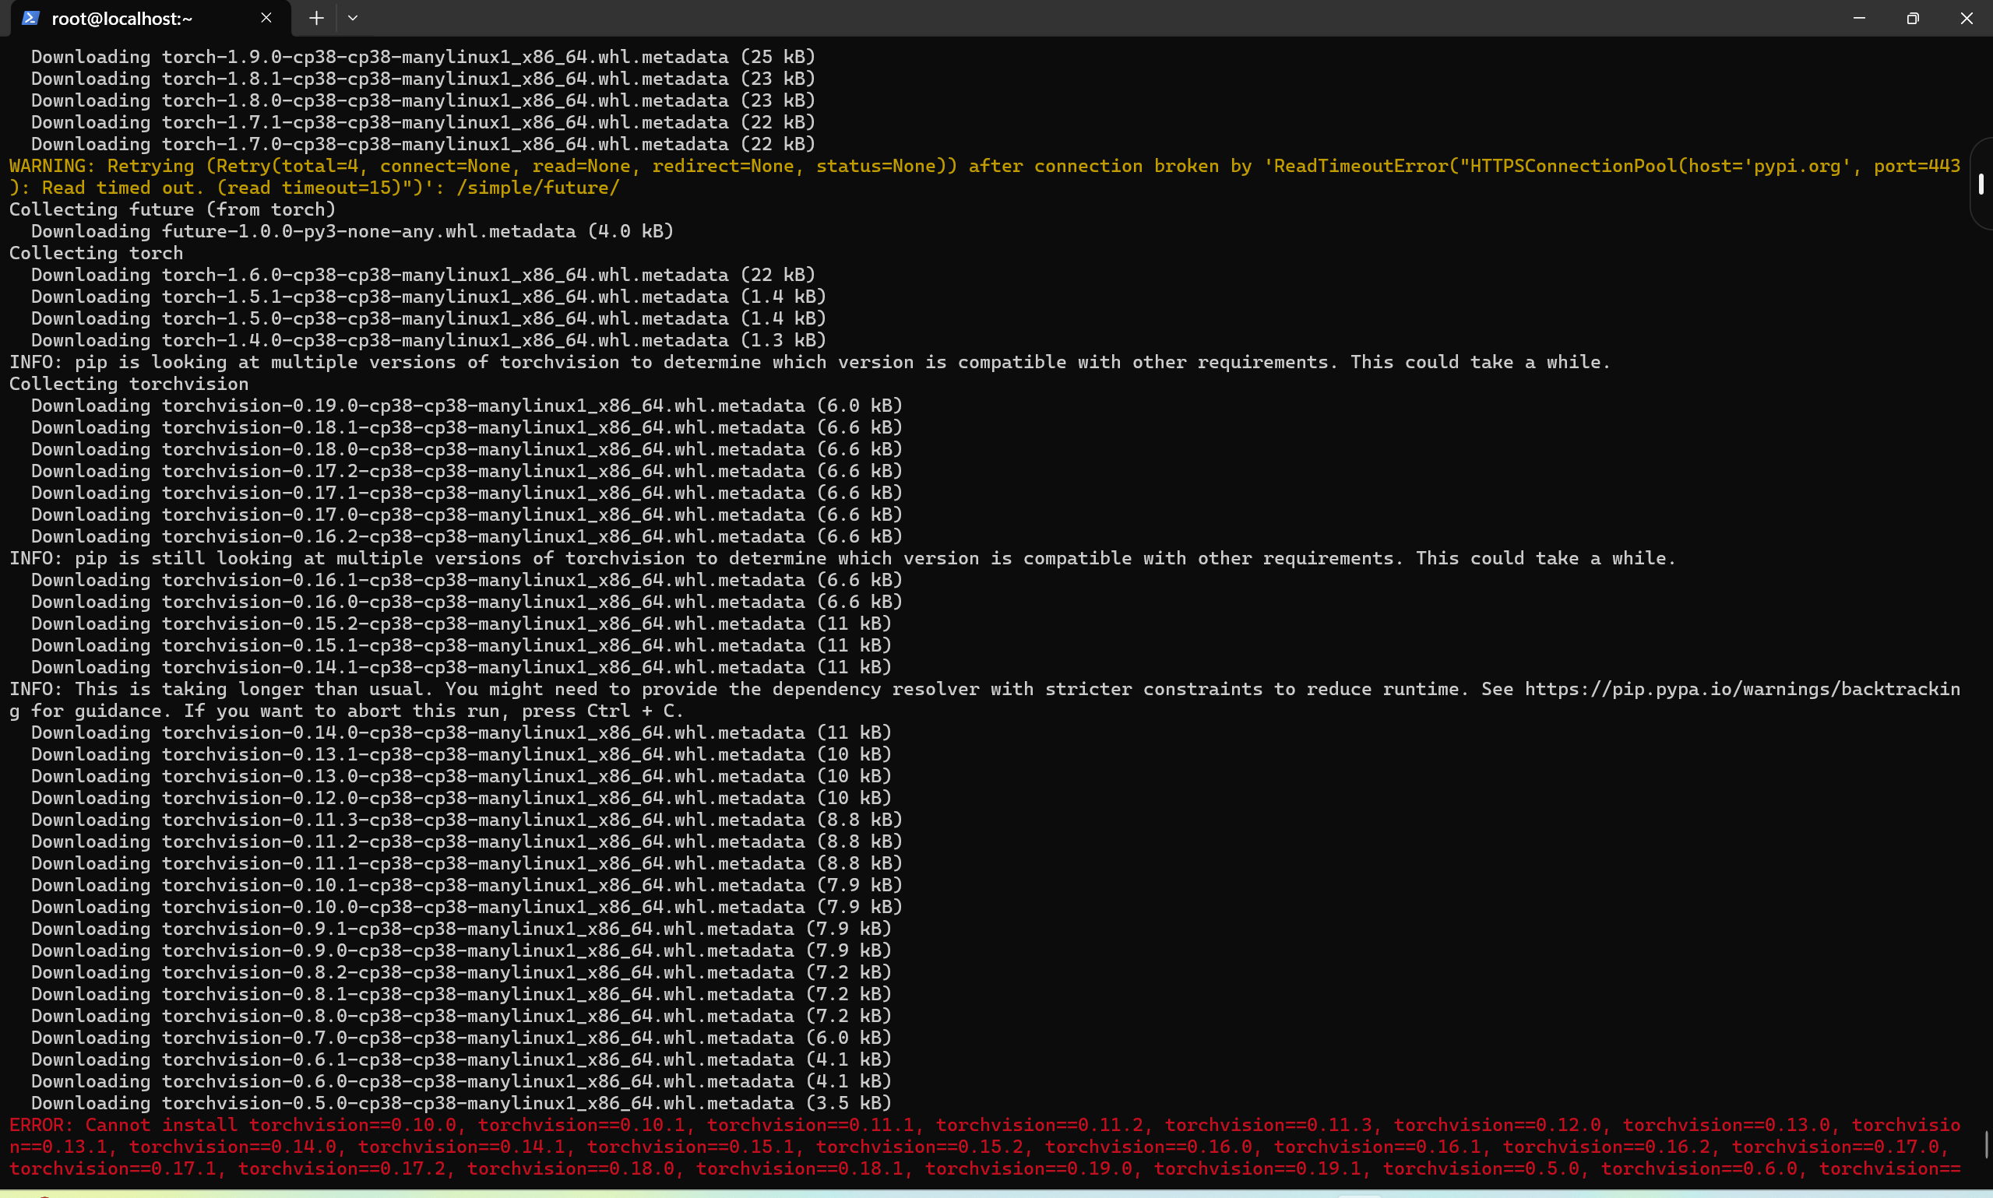The width and height of the screenshot is (1993, 1198).
Task: Click the torchvision-0.19.0 download line
Action: pos(466,406)
